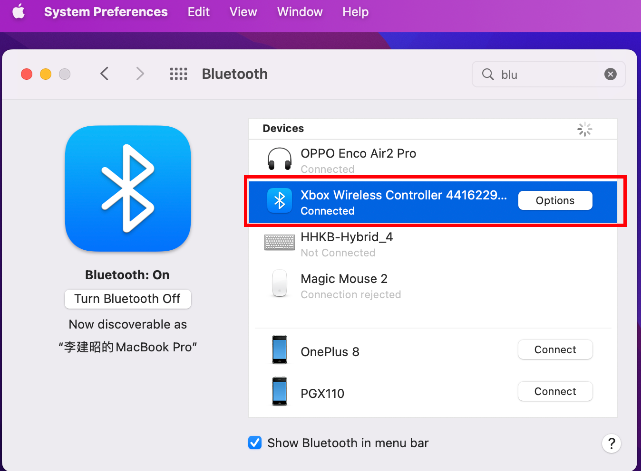Click the search magnifier icon

[487, 74]
